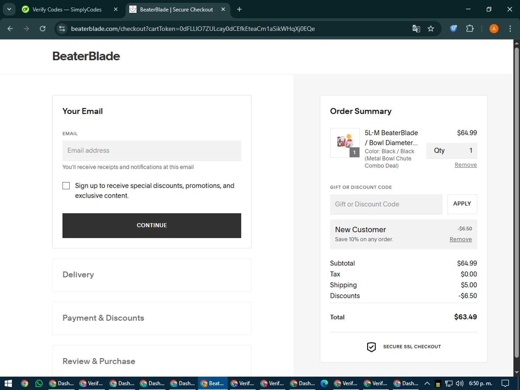Open the pinned Chrome taskbar icon

coord(25,383)
